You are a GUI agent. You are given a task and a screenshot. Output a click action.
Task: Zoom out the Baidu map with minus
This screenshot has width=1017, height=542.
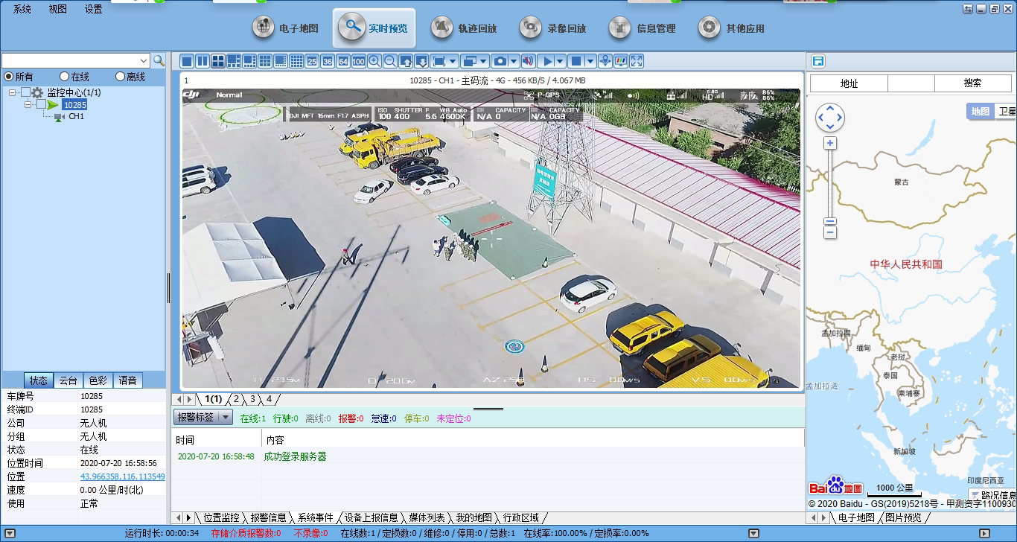click(x=830, y=233)
